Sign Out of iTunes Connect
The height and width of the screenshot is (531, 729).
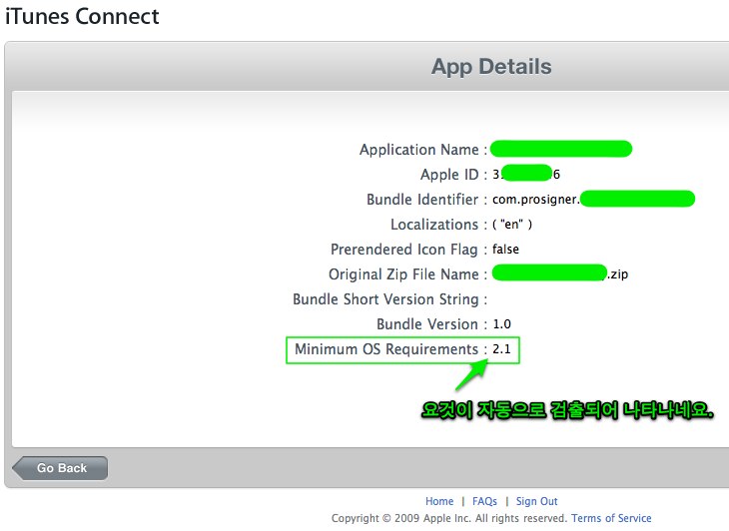click(x=536, y=501)
